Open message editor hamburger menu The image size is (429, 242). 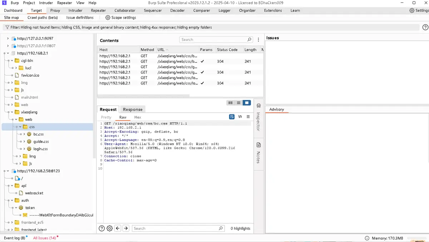click(248, 117)
